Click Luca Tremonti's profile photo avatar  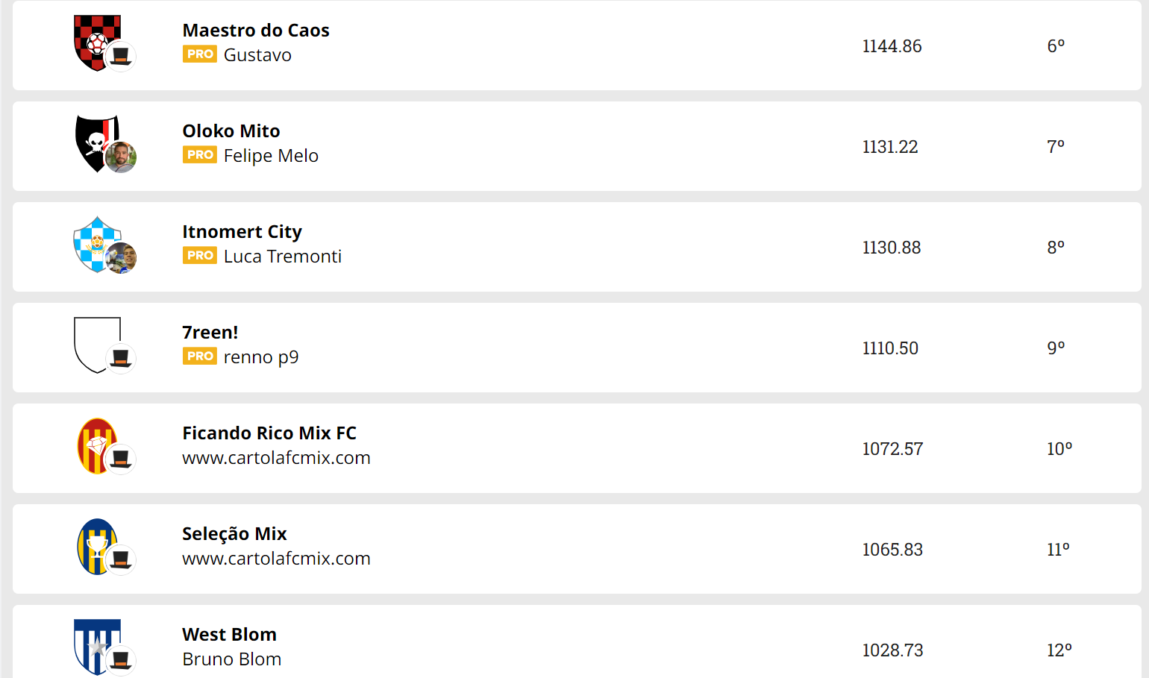[x=121, y=258]
